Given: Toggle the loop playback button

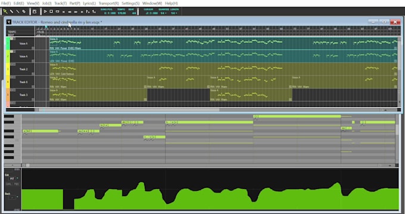Looking at the screenshot, I should point(57,11).
